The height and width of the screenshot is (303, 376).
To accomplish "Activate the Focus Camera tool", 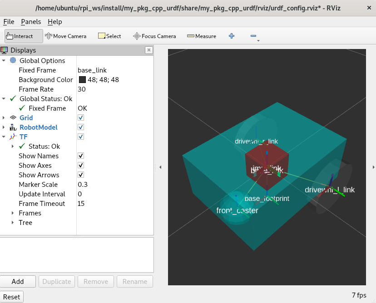I will pyautogui.click(x=154, y=36).
